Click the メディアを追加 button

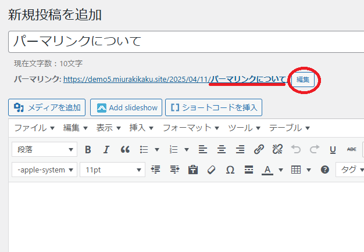(x=47, y=107)
